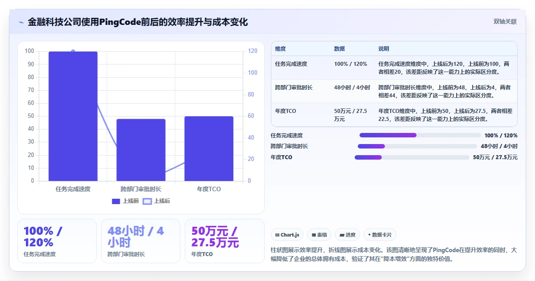535x281 pixels.
Task: Click the 任务完成速度 progress bar
Action: 420,135
